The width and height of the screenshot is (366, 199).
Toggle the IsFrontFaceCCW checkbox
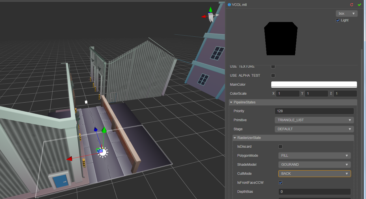pos(280,183)
